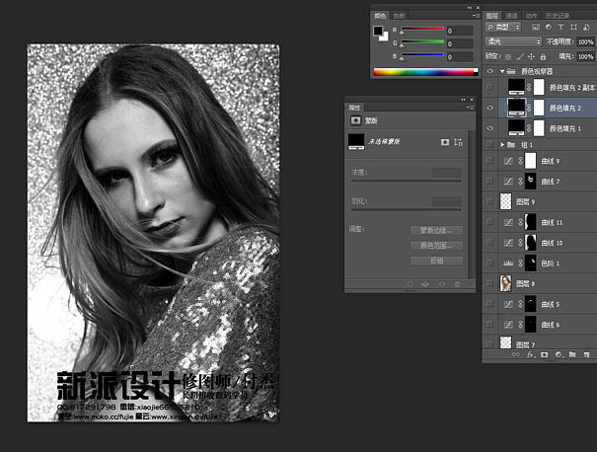The image size is (597, 452).
Task: Hide the 颜色填充 2 layer
Action: tap(491, 108)
